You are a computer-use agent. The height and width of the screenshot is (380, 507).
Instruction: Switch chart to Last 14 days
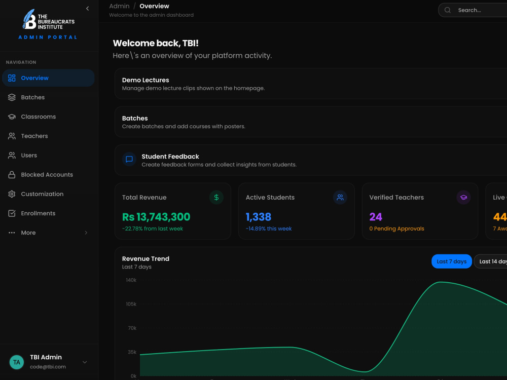490,261
